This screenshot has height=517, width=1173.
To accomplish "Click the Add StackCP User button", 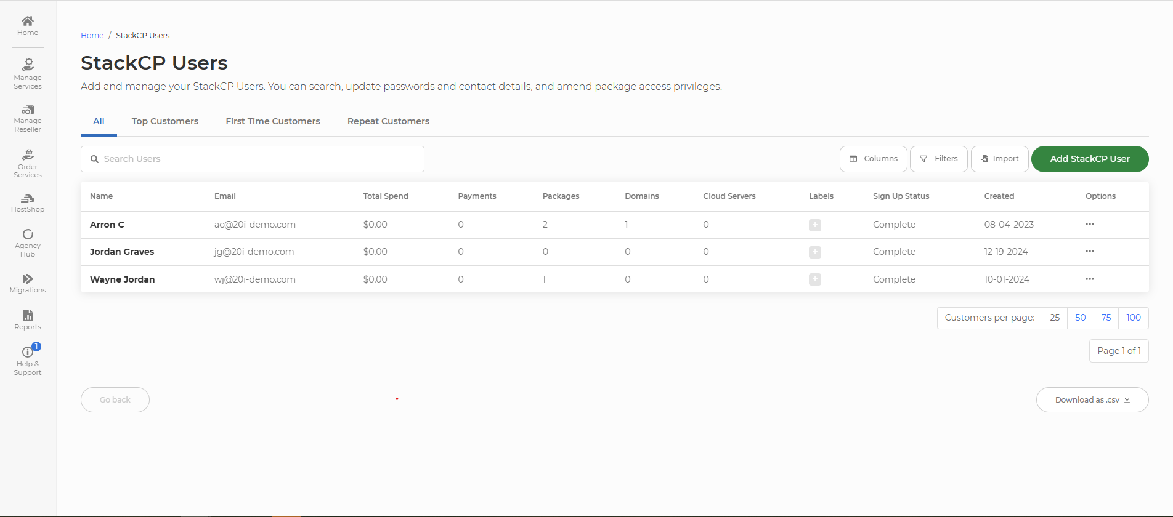I will point(1089,159).
